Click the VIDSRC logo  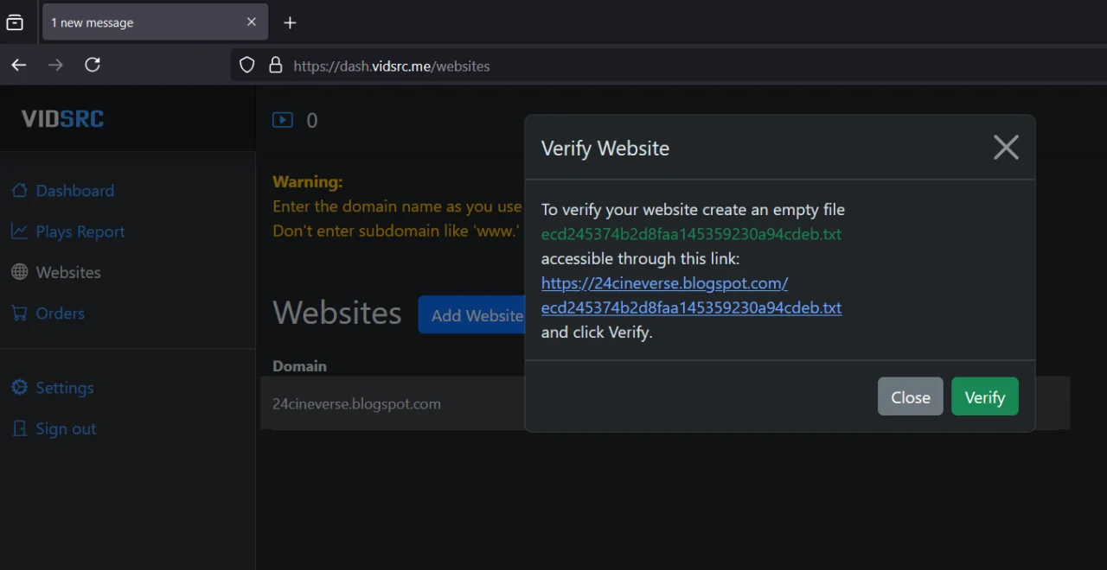click(x=62, y=119)
